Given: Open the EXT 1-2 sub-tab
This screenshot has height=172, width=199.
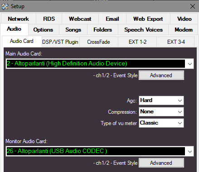Looking at the screenshot, I should pyautogui.click(x=137, y=42).
